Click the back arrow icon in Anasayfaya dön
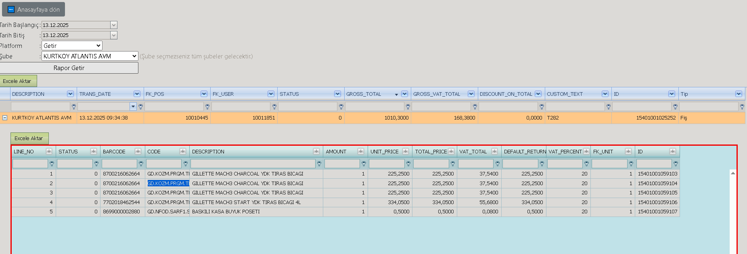The width and height of the screenshot is (747, 254). click(x=11, y=9)
